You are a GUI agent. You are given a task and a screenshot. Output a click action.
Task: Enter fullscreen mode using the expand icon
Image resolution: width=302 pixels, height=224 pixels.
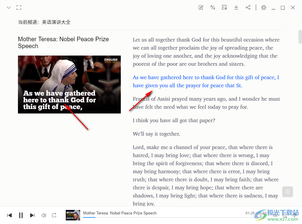point(19,7)
